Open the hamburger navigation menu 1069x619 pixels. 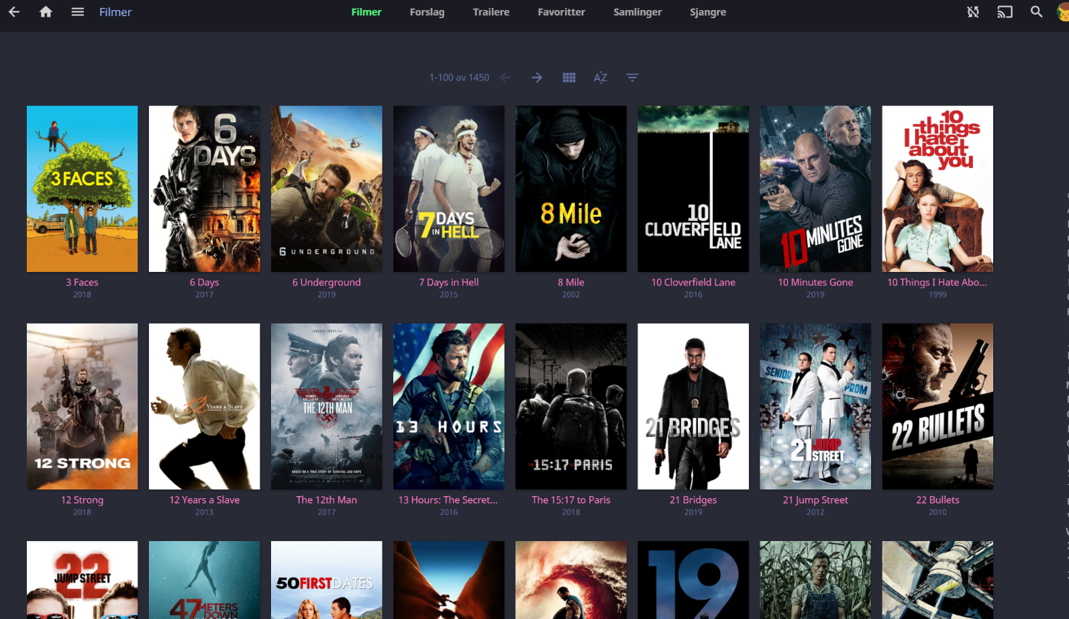point(78,12)
